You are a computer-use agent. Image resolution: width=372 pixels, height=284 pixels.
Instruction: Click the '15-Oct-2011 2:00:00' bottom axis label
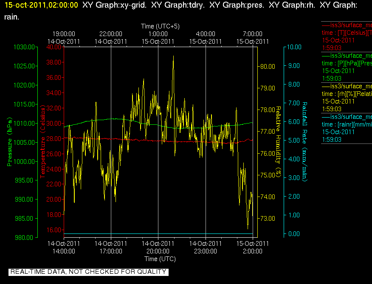(253, 247)
